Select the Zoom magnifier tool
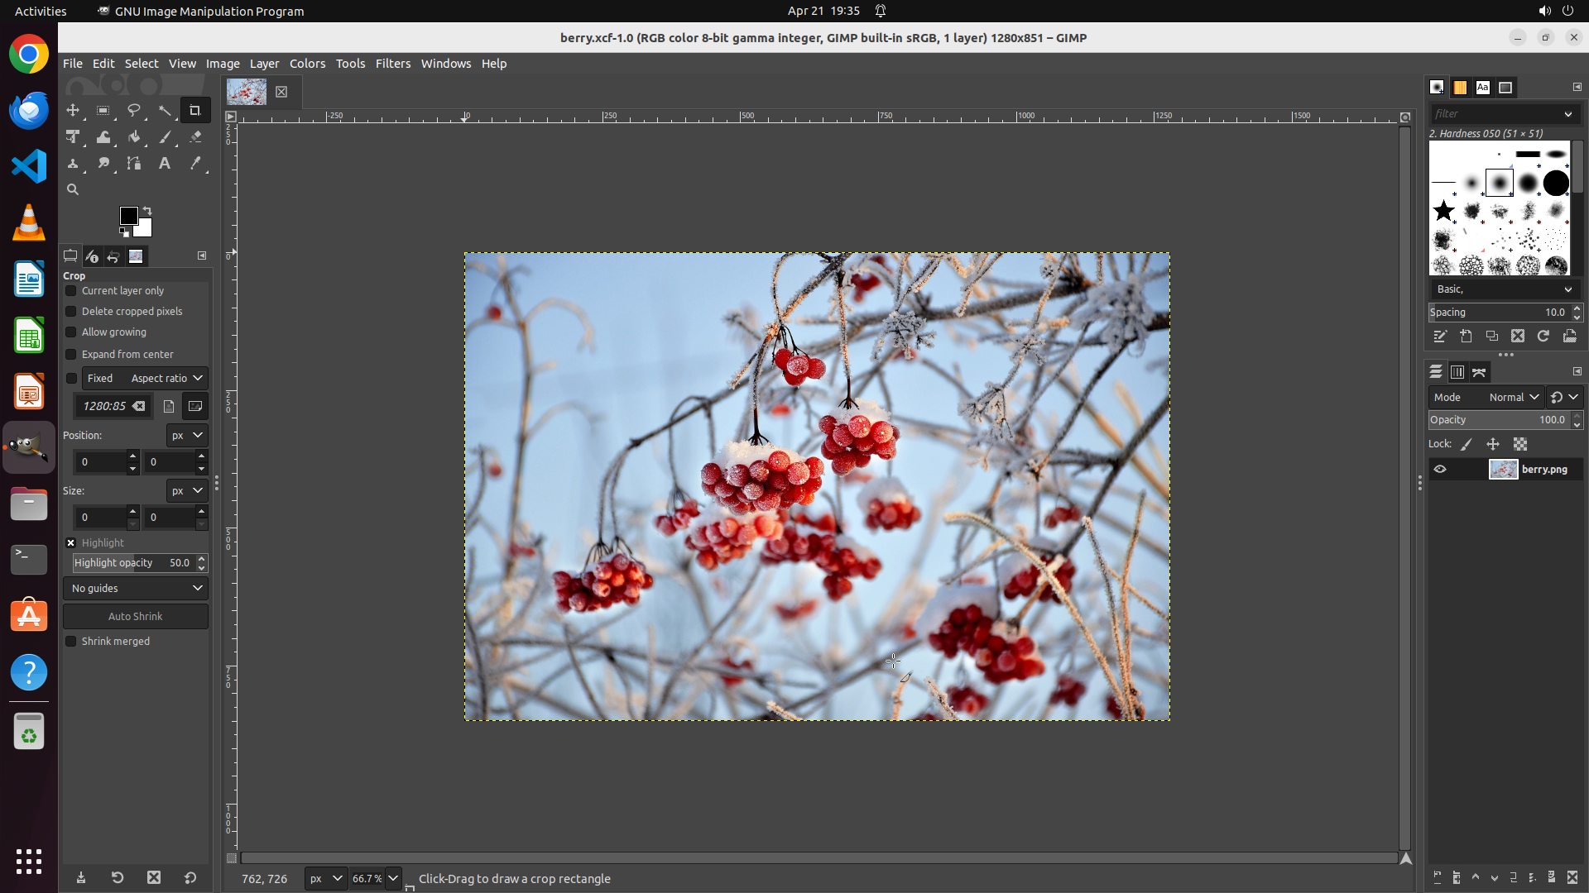 point(73,189)
